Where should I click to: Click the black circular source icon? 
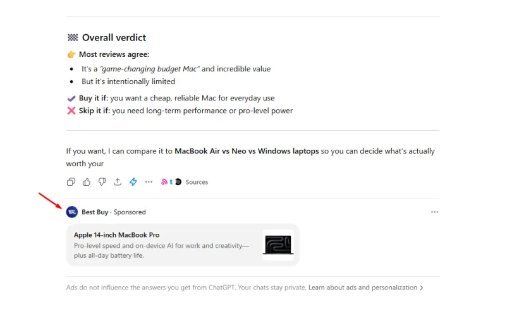[178, 182]
